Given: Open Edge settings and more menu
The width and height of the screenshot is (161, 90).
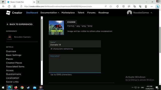Looking at the screenshot, I should [152, 6].
